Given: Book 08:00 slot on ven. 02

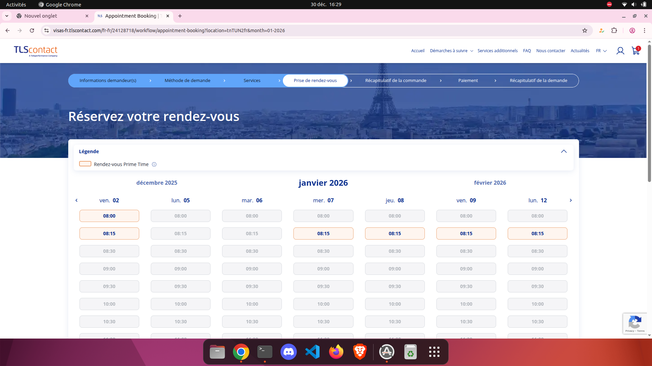Looking at the screenshot, I should pyautogui.click(x=109, y=216).
